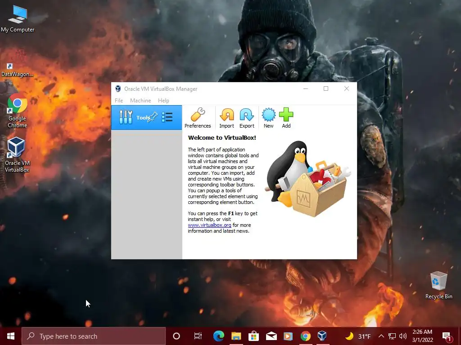Close the VirtualBox Manager window

tap(347, 88)
